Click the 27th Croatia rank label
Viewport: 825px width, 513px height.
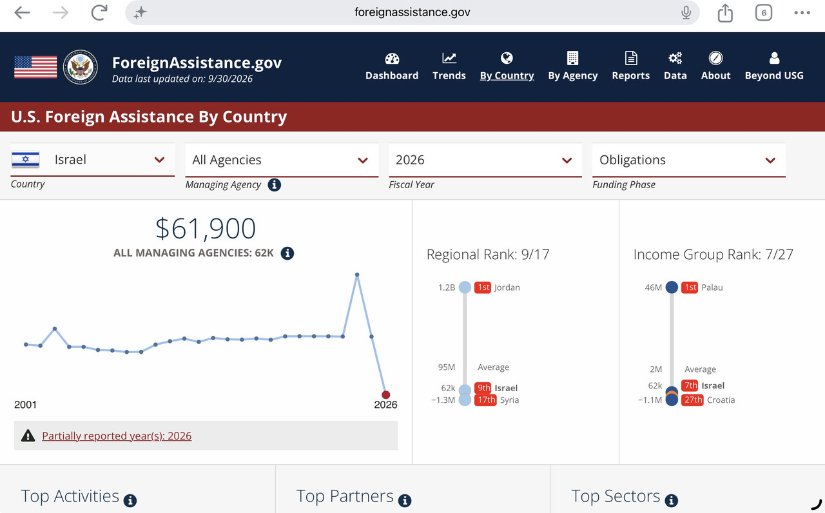coord(693,400)
